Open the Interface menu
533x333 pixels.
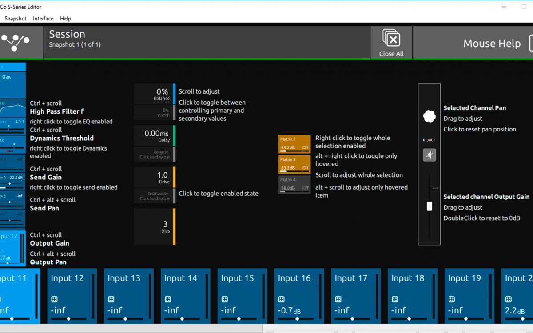[43, 19]
